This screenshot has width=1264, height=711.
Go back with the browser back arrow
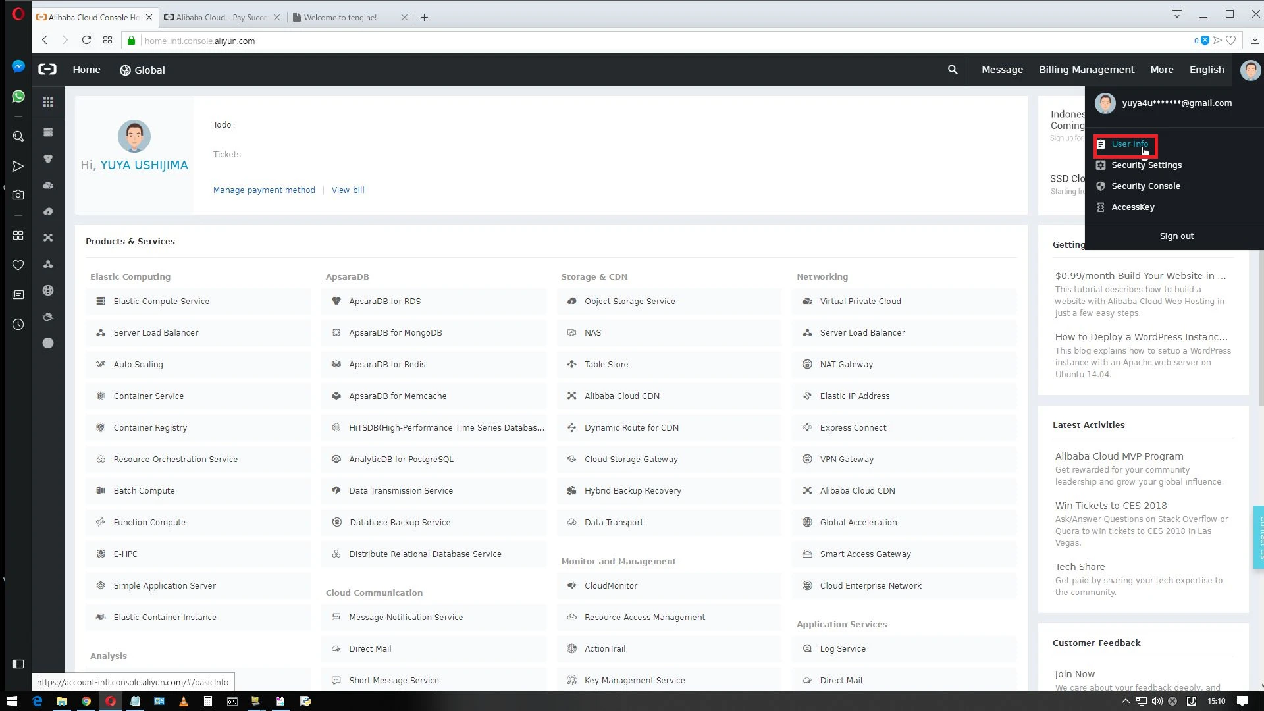coord(45,40)
